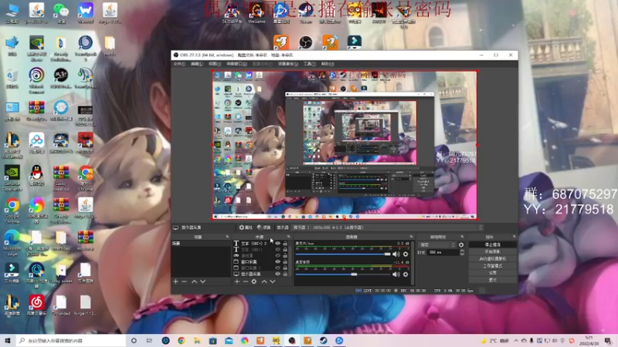The image size is (618, 347).
Task: Open WeChat desktop shortcut
Action: pos(61,13)
